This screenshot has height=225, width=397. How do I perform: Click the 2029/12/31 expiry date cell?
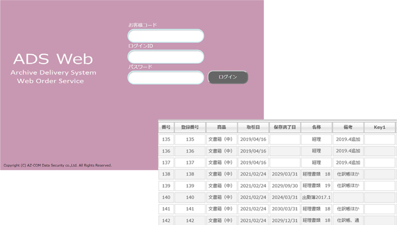(x=285, y=220)
